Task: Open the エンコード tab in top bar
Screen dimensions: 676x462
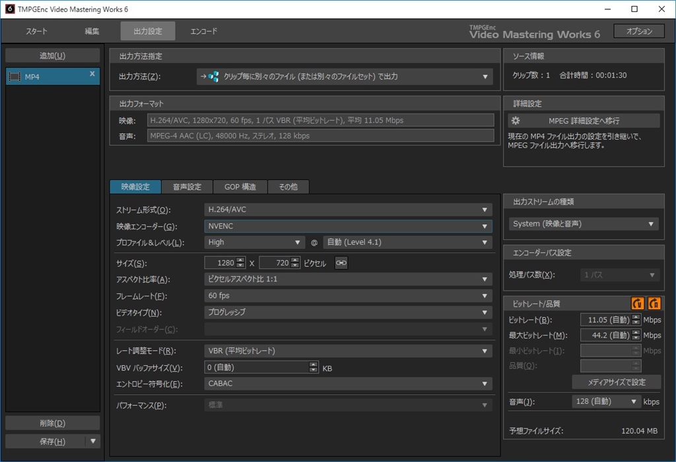Action: [x=204, y=31]
